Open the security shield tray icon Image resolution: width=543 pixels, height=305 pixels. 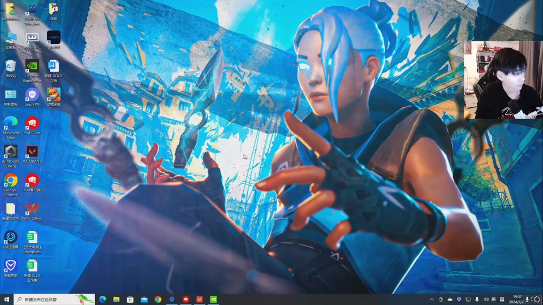click(459, 299)
